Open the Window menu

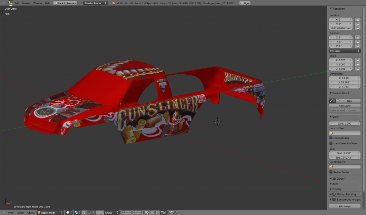pyautogui.click(x=38, y=3)
